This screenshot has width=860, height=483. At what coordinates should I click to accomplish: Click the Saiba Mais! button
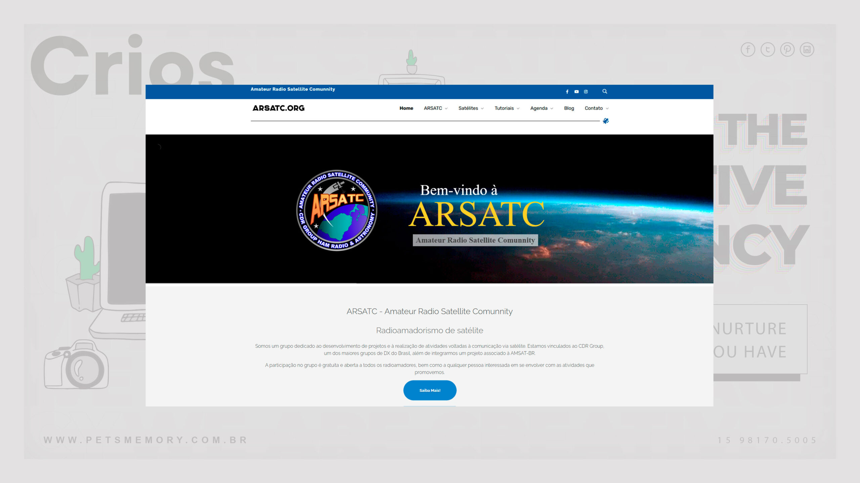tap(430, 390)
